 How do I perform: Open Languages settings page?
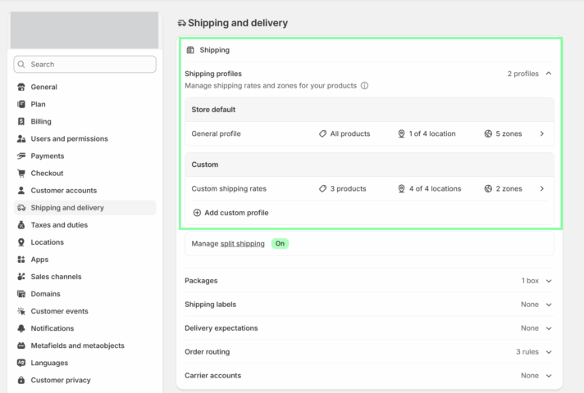point(85,363)
